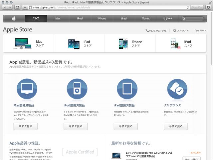Open the Mac整備済製品 heading link
The image size is (213, 160).
tap(24, 105)
